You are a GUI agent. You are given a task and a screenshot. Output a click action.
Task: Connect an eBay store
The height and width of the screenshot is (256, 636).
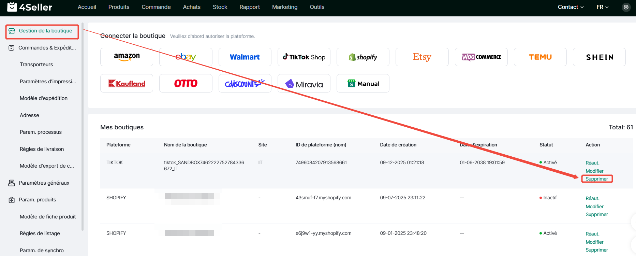point(186,57)
